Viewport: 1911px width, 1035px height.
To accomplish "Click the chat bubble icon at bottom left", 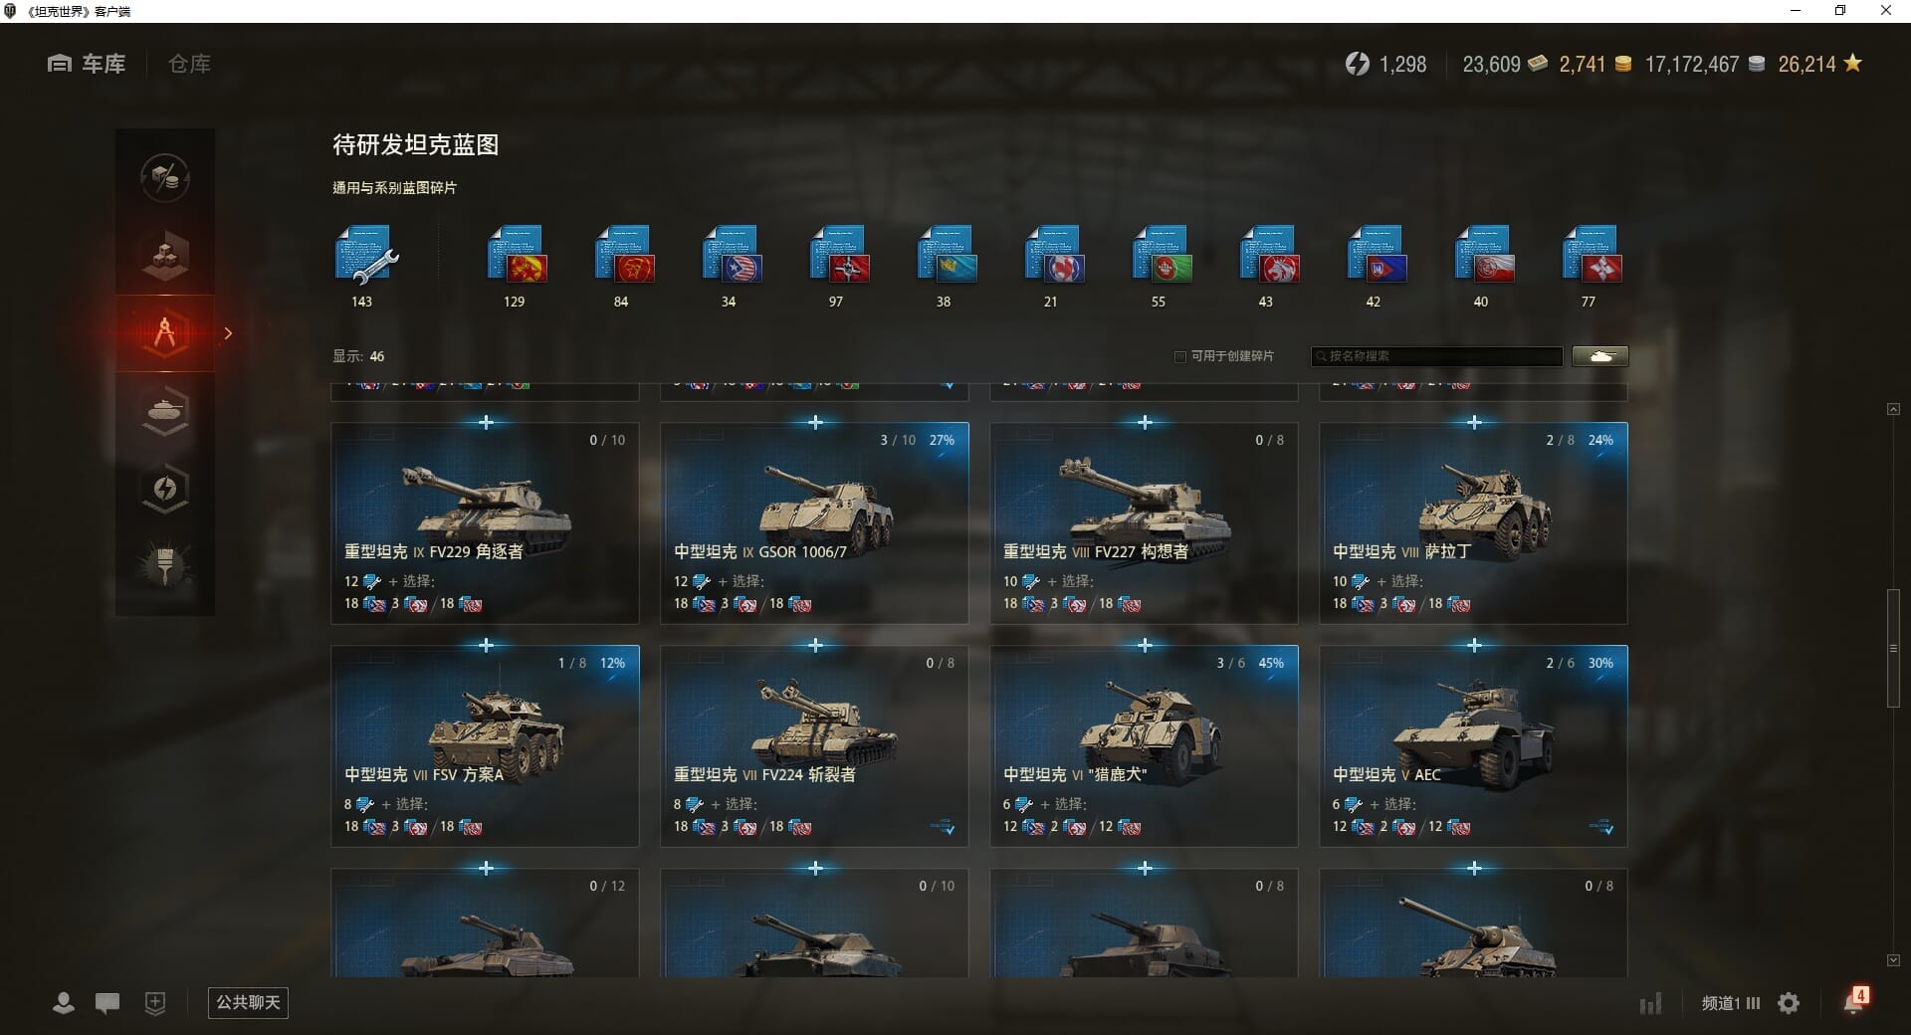I will [x=107, y=1003].
